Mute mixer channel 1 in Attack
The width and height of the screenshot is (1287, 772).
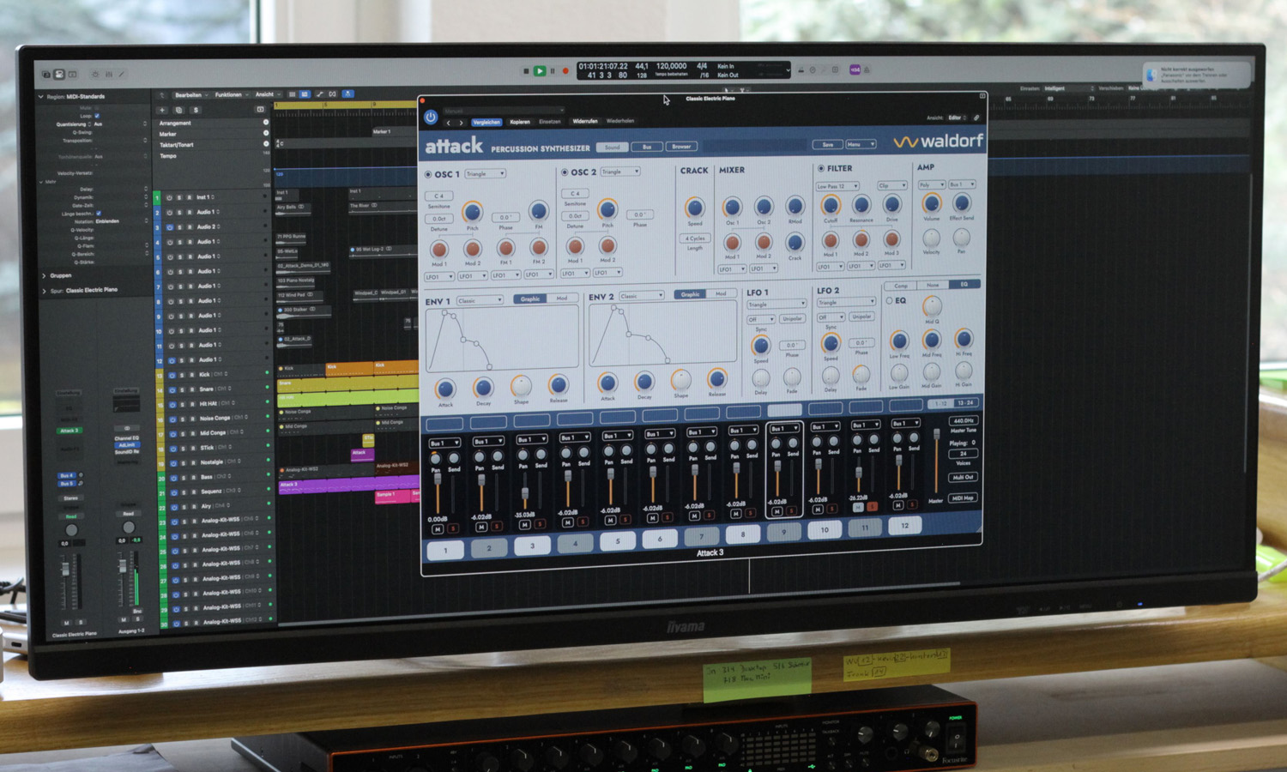(x=438, y=529)
